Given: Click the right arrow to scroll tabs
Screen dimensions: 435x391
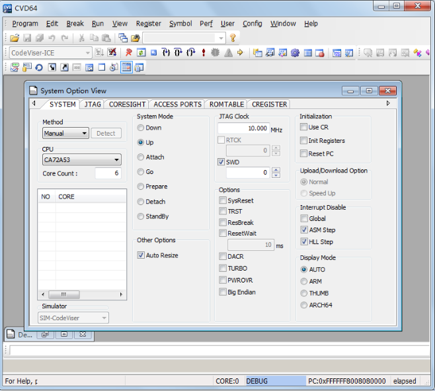Looking at the screenshot, I should [x=388, y=103].
